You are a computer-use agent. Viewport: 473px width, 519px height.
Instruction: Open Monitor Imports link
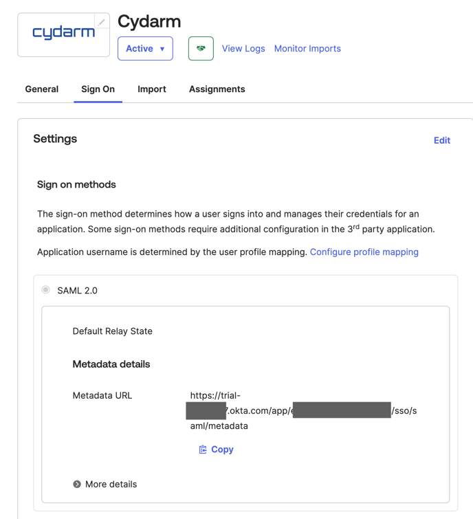[307, 48]
